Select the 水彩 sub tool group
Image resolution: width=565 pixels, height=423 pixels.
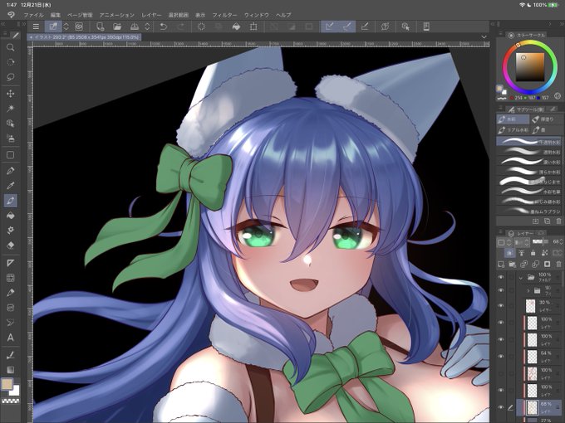click(513, 119)
